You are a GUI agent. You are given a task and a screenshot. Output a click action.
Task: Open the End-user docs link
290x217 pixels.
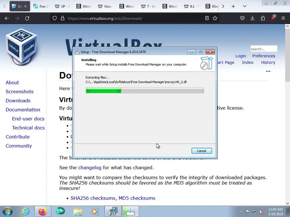[28, 119]
